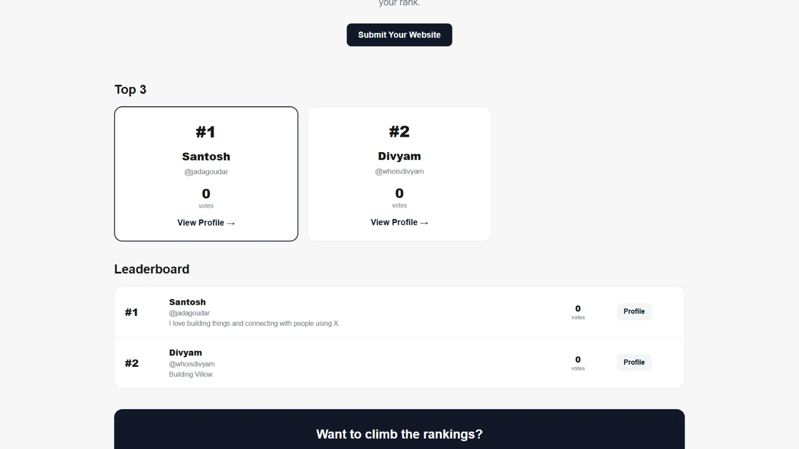799x449 pixels.
Task: Click @jadagoudar handle in the top card
Action: click(206, 172)
